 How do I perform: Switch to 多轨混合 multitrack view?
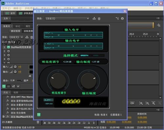pyautogui.click(x=26, y=13)
